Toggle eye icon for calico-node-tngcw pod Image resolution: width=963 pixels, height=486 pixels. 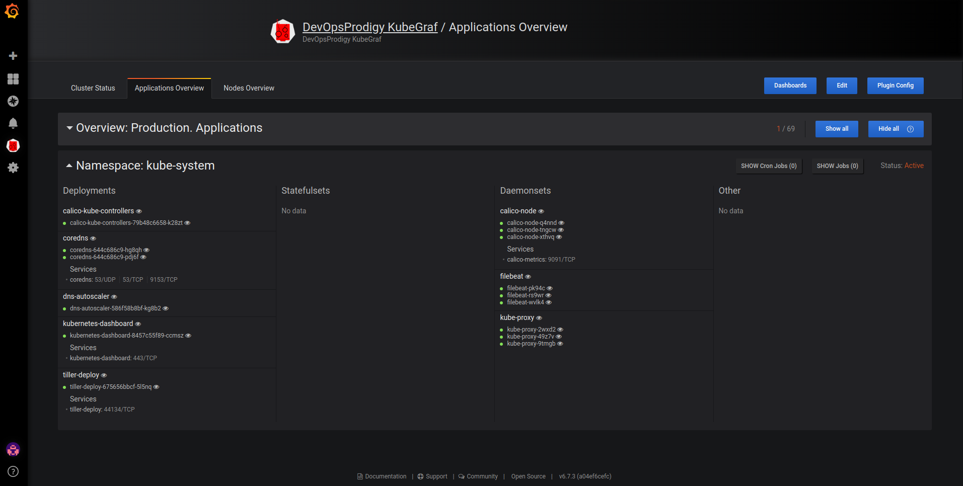[561, 230]
